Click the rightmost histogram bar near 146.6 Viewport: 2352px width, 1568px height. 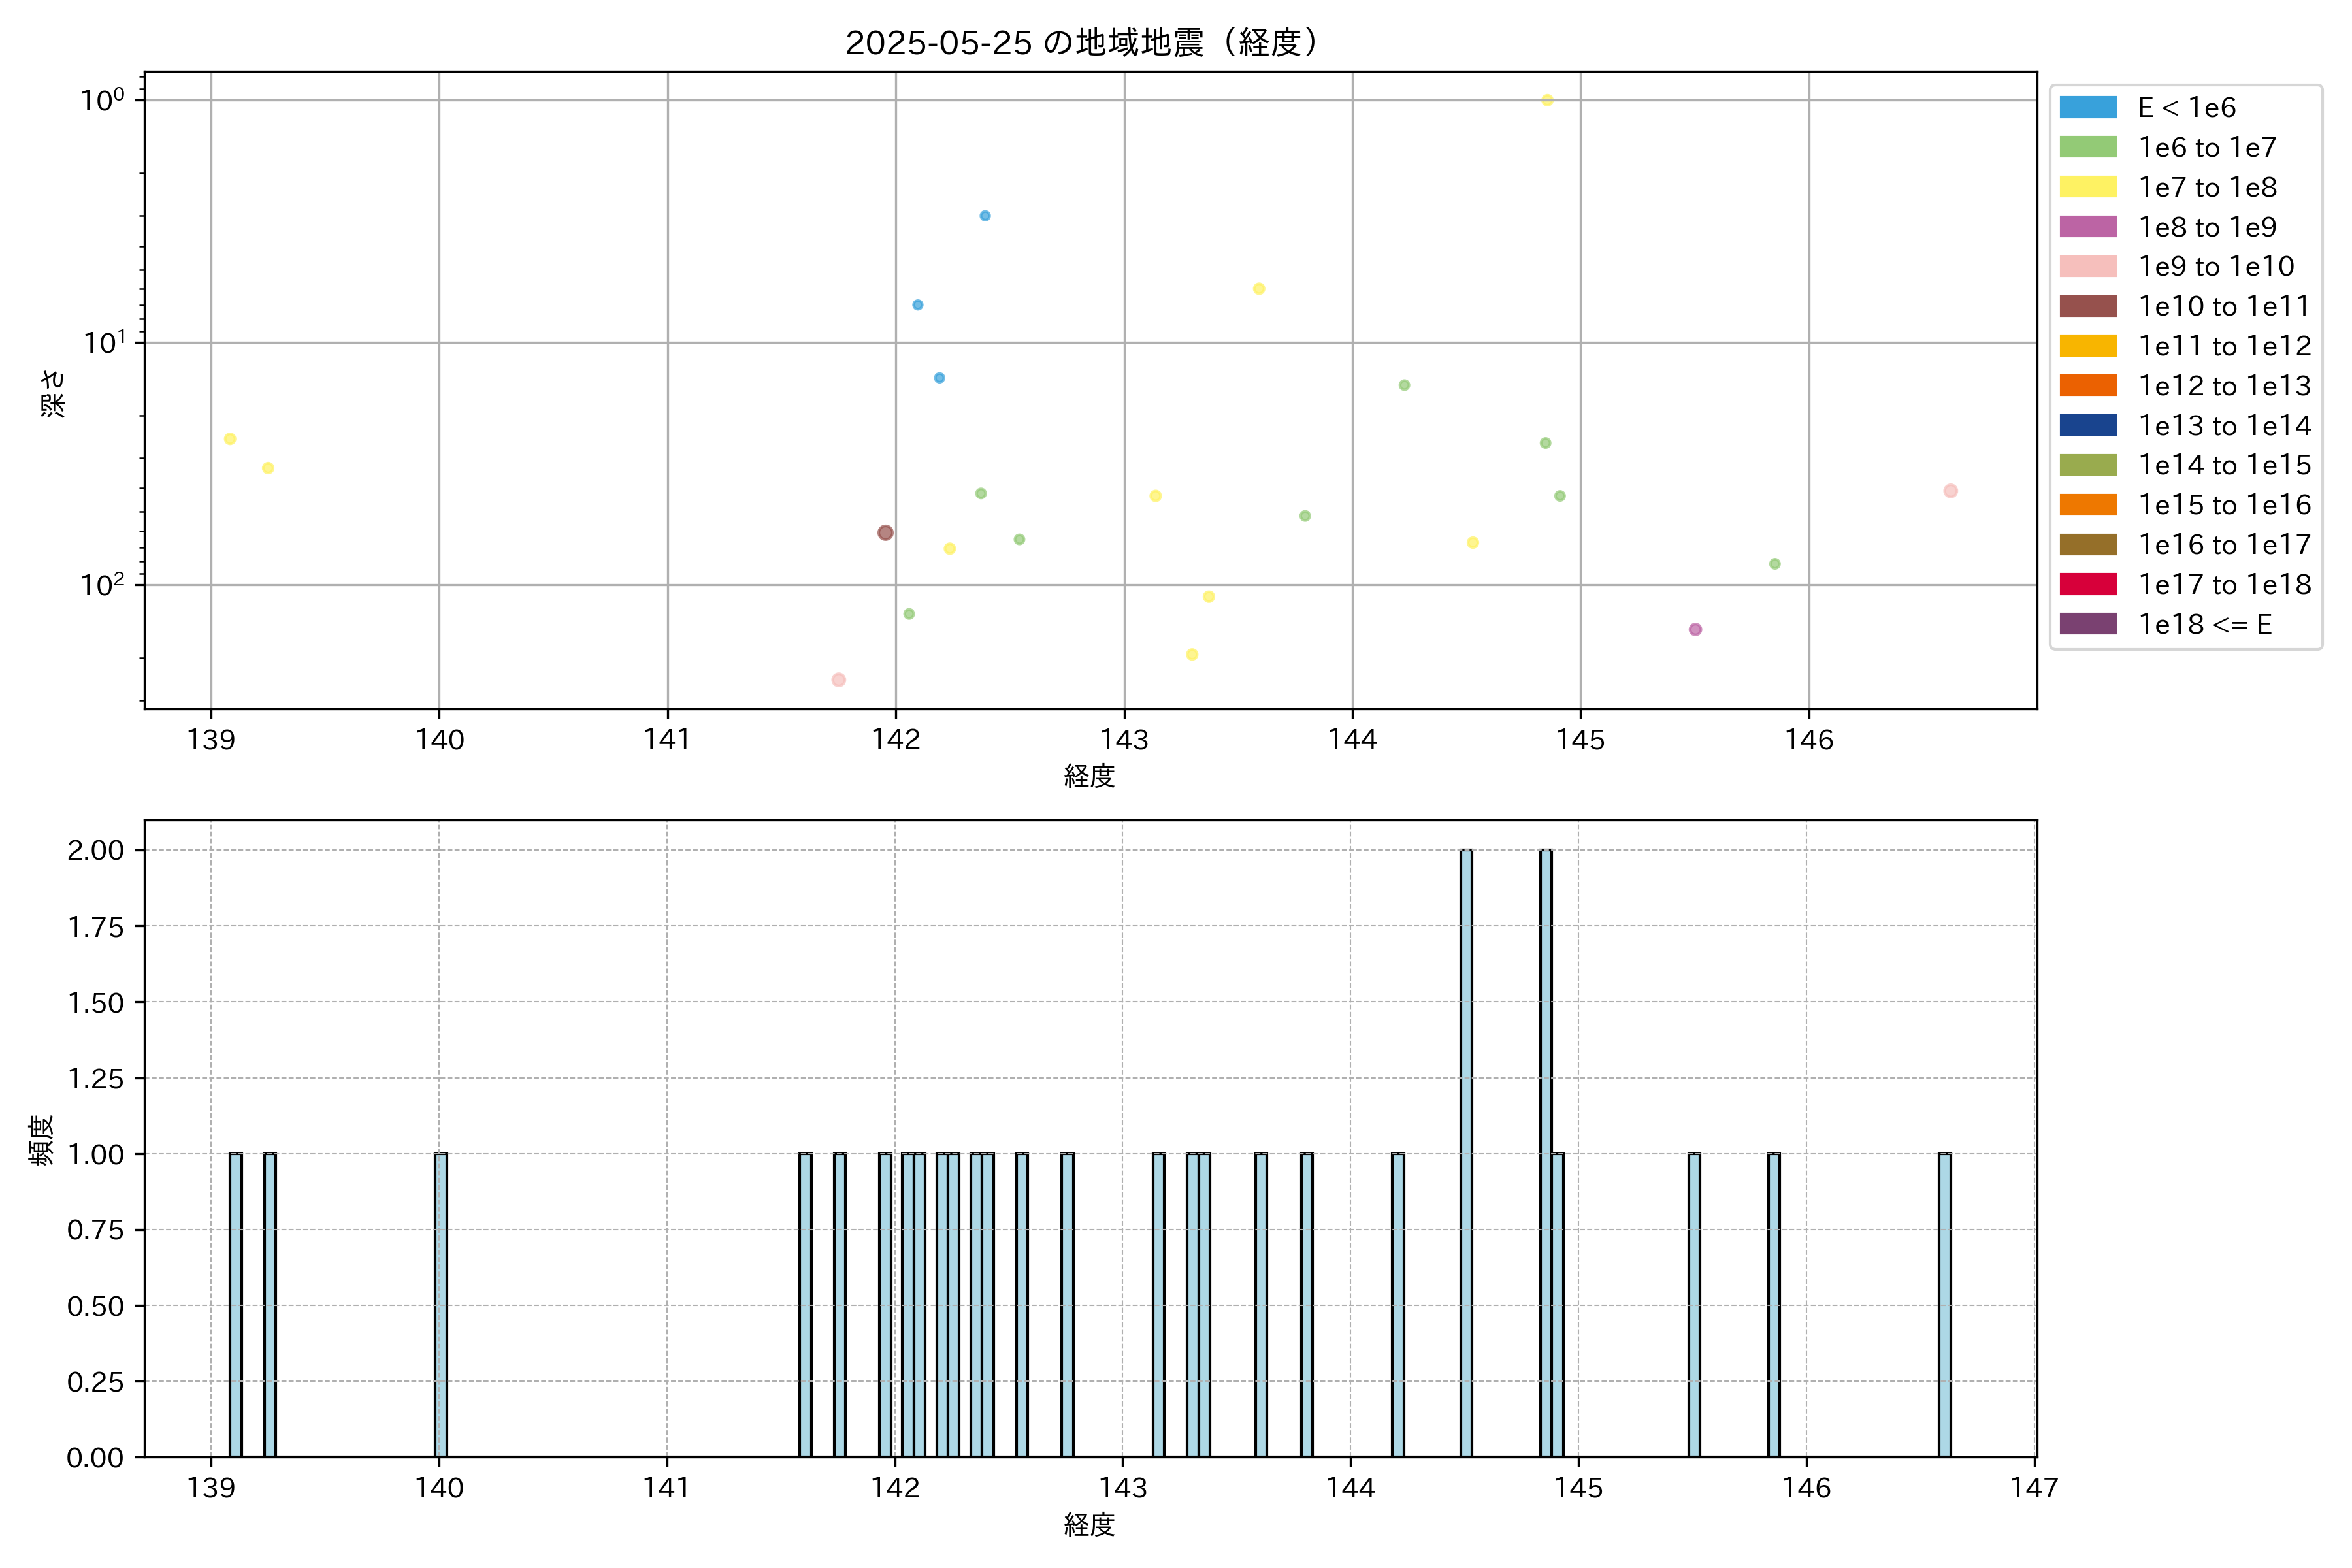click(x=1944, y=1305)
